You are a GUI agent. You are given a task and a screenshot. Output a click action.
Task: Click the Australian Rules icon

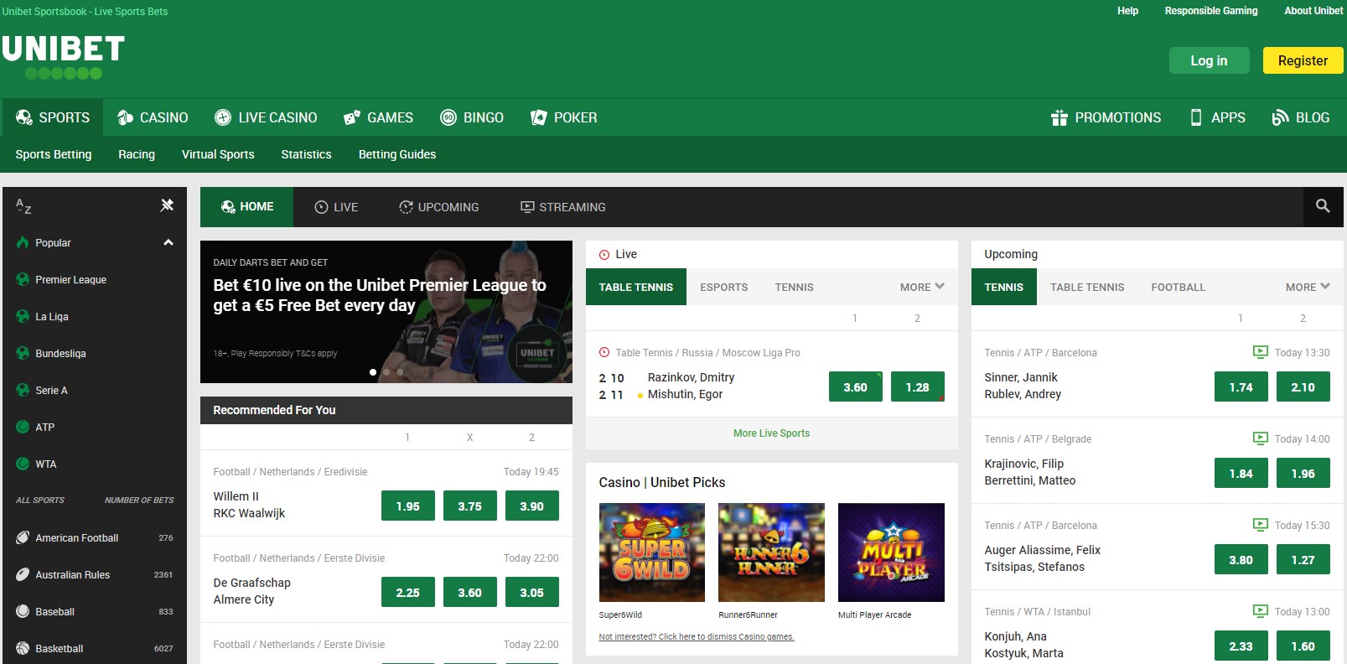coord(23,574)
